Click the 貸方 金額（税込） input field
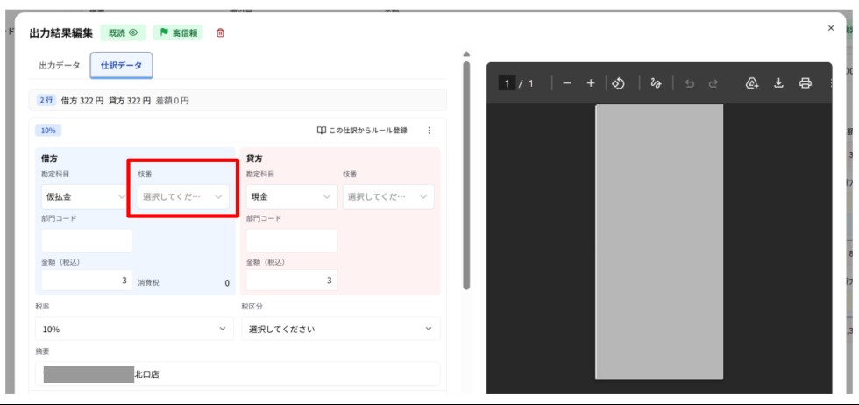Image resolution: width=859 pixels, height=405 pixels. pos(291,280)
